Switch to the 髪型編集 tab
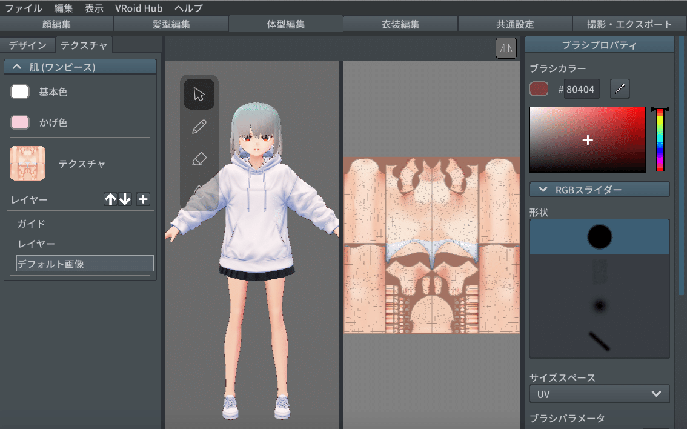The width and height of the screenshot is (687, 429). pyautogui.click(x=171, y=24)
